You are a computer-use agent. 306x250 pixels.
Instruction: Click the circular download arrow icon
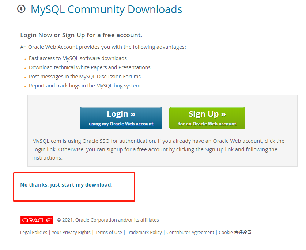coord(21,9)
